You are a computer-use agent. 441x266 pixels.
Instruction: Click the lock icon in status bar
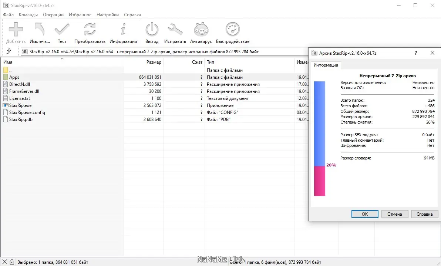click(x=12, y=262)
